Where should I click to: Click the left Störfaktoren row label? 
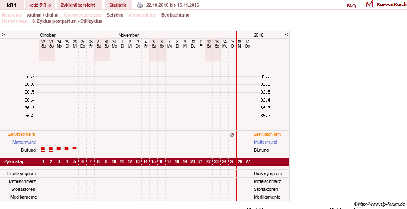(x=23, y=189)
